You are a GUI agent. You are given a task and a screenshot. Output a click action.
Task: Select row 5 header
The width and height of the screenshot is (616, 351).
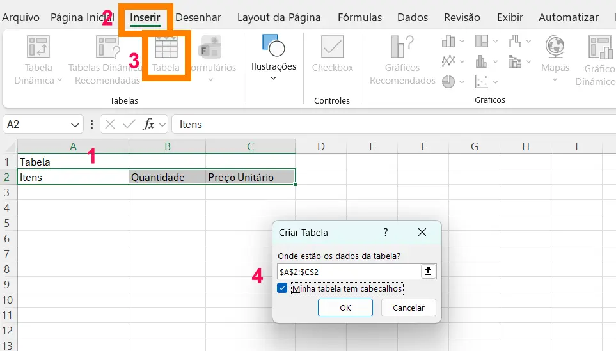coord(8,223)
